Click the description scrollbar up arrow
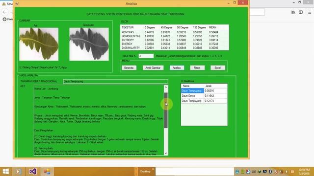314x176 pixels. pos(166,87)
